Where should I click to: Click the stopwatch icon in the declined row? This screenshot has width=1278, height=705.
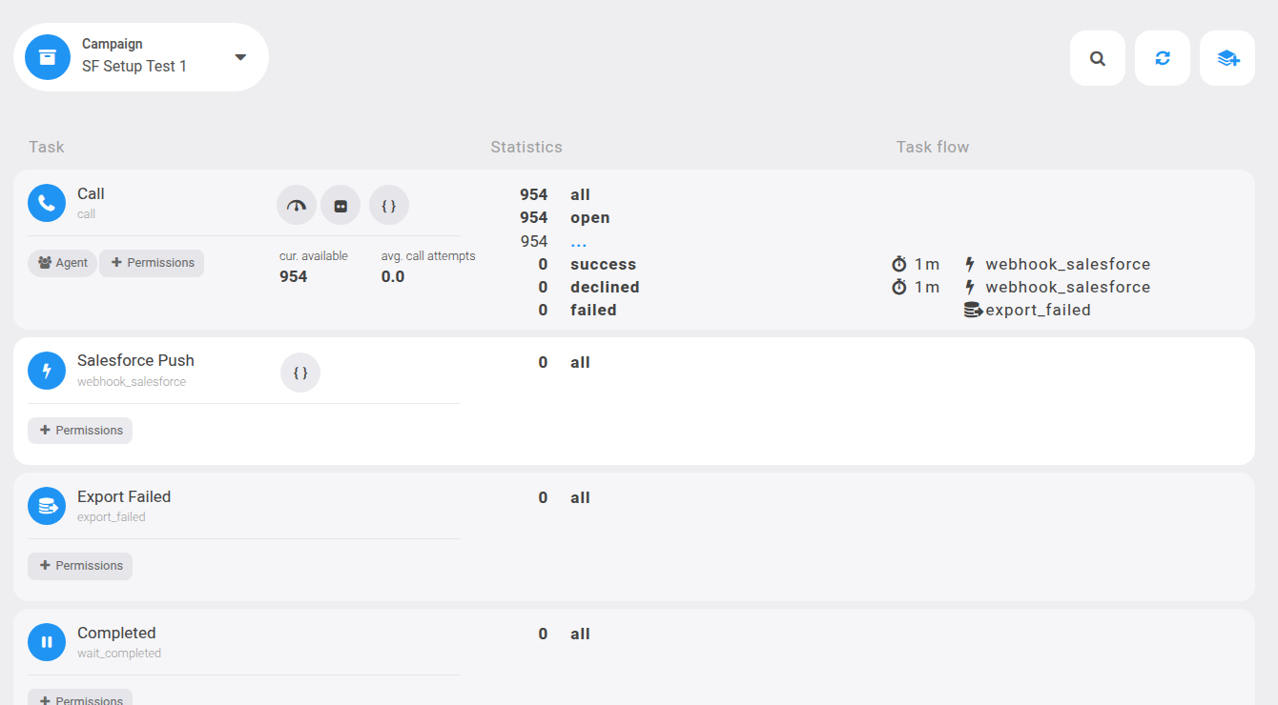(899, 287)
